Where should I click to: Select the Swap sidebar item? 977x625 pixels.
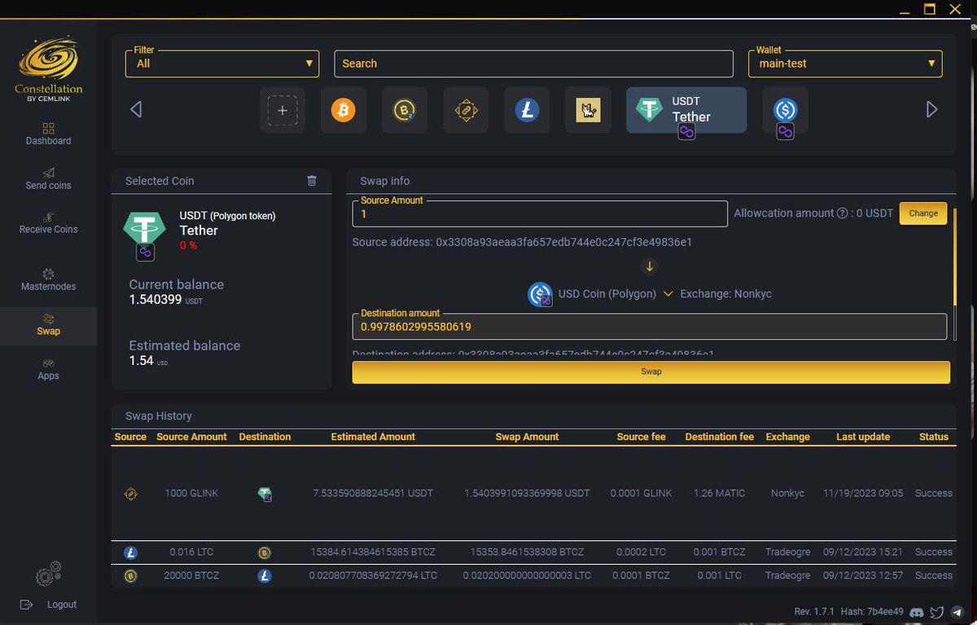click(48, 325)
